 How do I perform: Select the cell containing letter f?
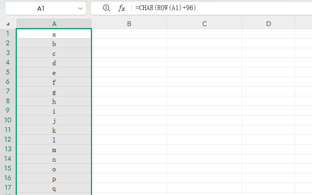pos(54,82)
